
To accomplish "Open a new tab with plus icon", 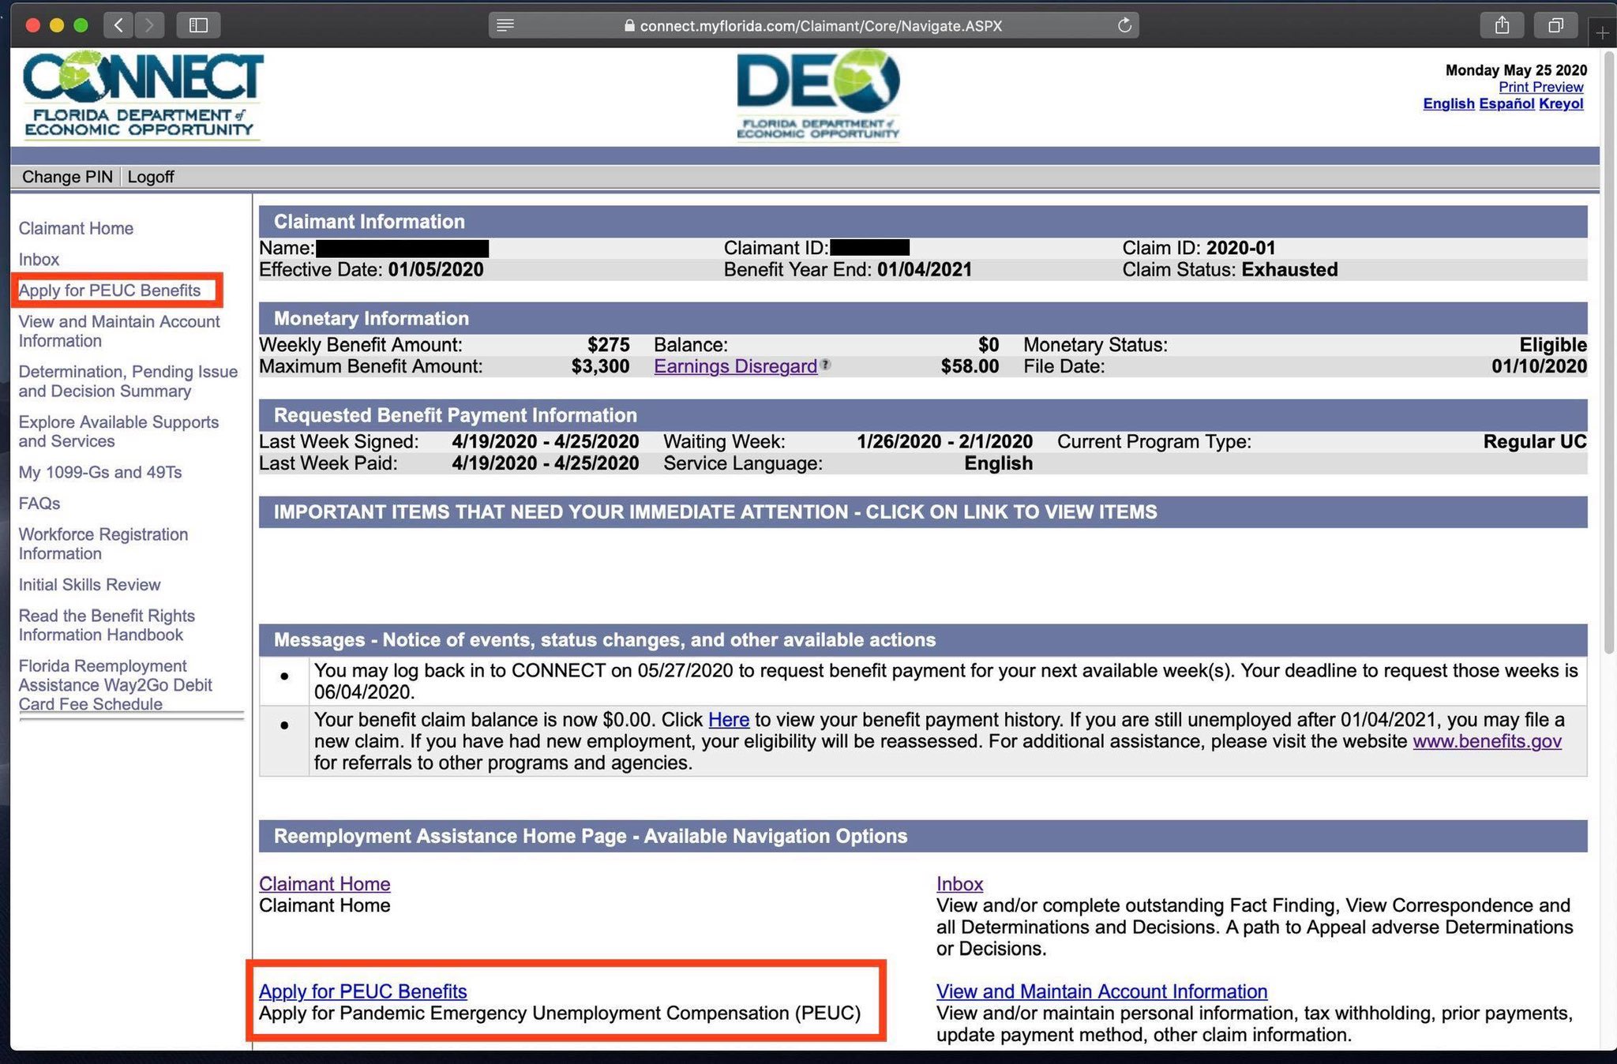I will 1602,32.
